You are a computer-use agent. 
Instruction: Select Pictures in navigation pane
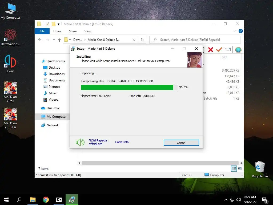(x=51, y=87)
